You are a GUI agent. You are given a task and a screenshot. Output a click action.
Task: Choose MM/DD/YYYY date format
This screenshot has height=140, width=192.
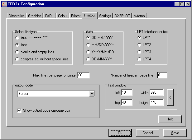coord(89,45)
